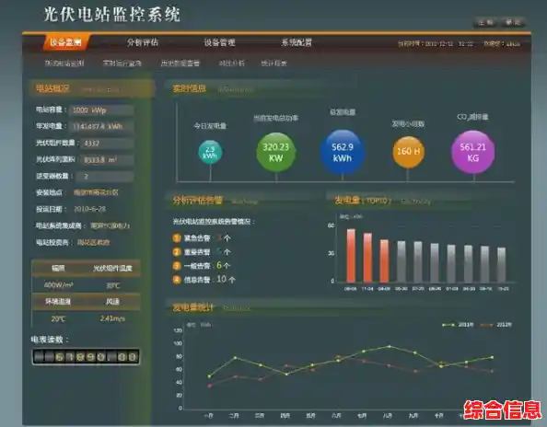Click the orange 160 H bubble
The width and height of the screenshot is (547, 427).
[408, 152]
